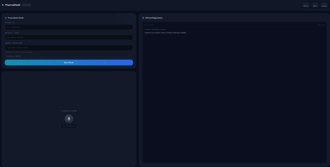Click the clipboard icon beside Prescription Draft
This screenshot has width=330, height=167.
[x=6, y=18]
